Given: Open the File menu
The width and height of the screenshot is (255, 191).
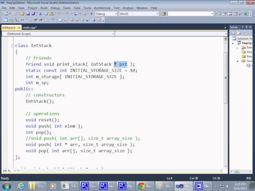Looking at the screenshot, I should tap(4, 8).
